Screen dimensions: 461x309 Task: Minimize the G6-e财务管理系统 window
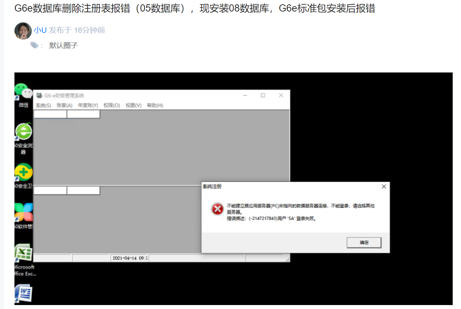(245, 96)
